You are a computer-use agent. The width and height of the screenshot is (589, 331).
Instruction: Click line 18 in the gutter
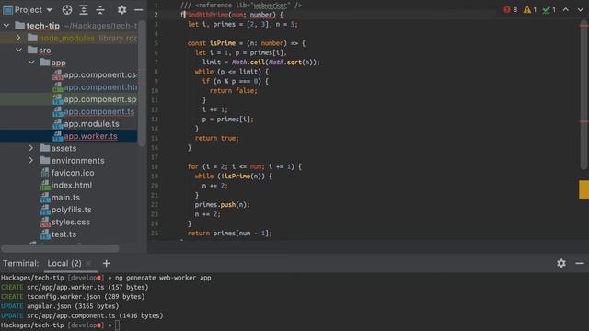155,166
